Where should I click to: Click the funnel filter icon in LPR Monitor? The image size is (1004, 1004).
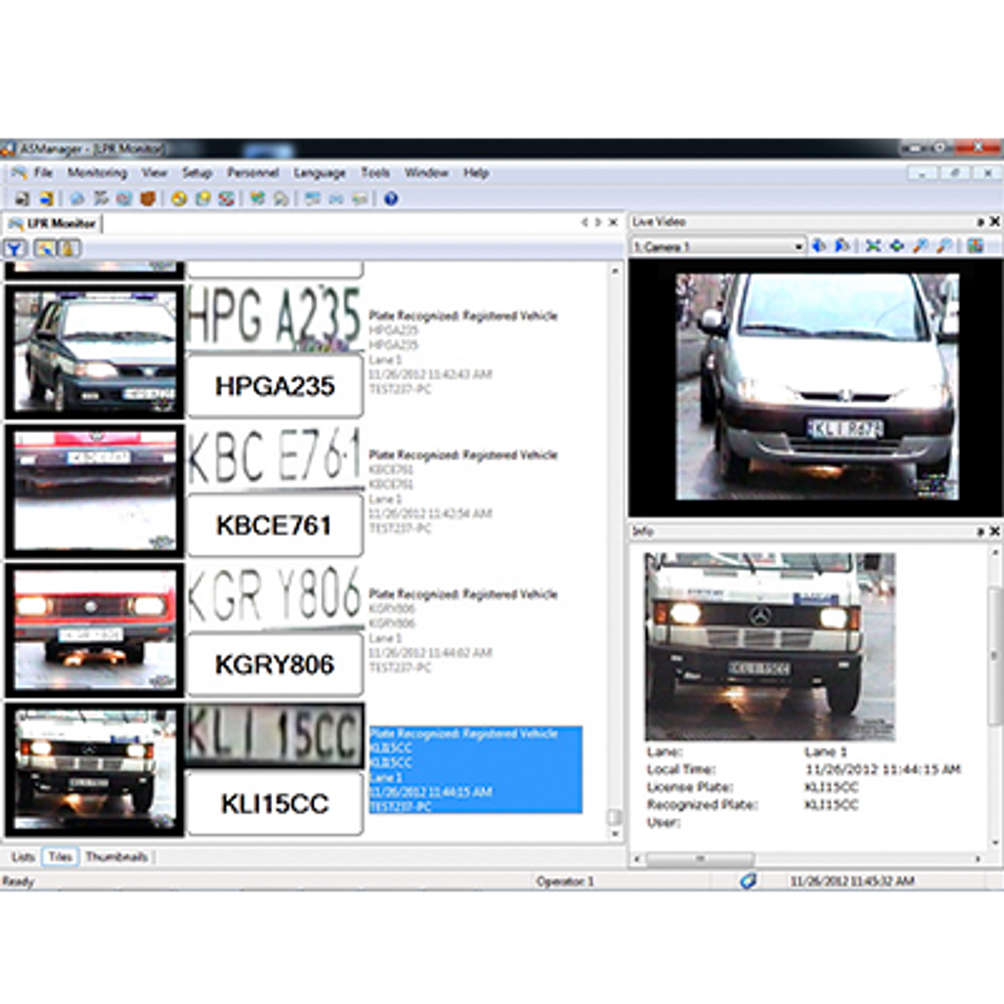click(x=15, y=249)
